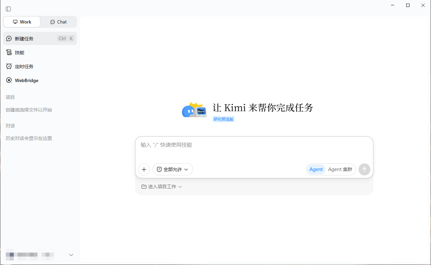The height and width of the screenshot is (265, 431).
Task: Minimize the Kimi window
Action: point(393,5)
